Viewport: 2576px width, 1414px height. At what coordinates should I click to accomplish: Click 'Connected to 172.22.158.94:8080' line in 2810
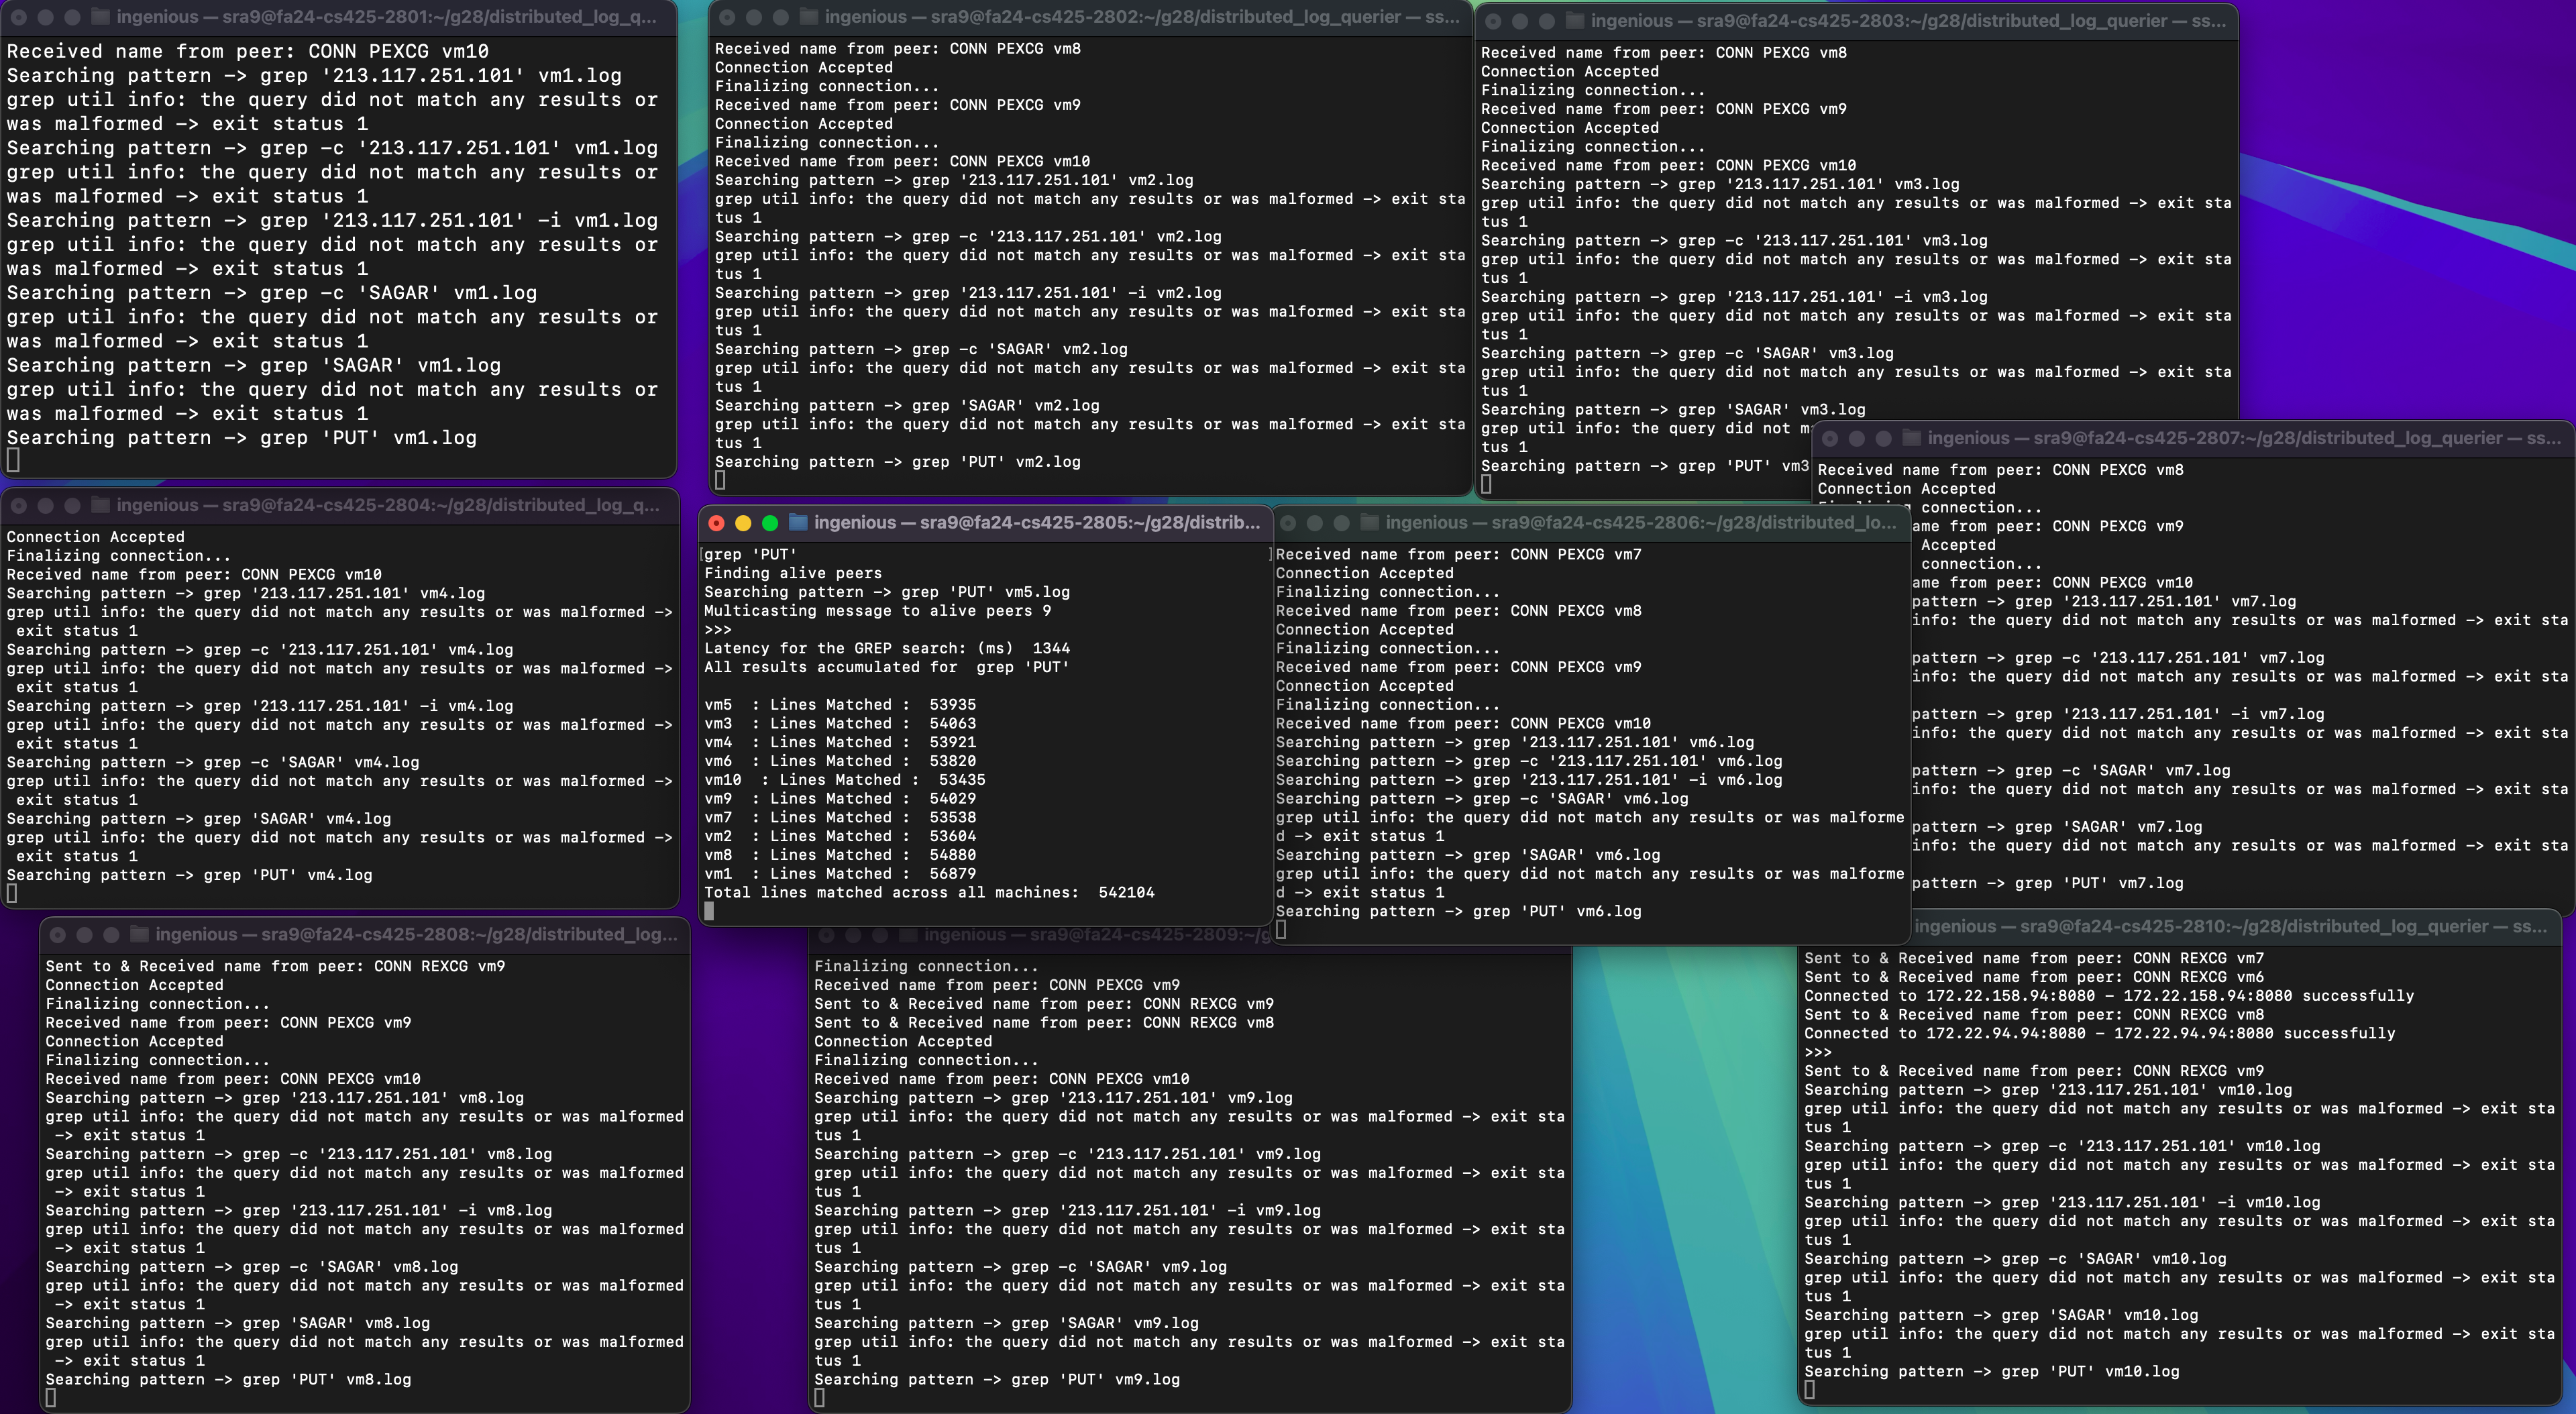2109,996
